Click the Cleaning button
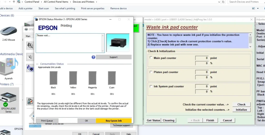The image size is (265, 135). click(168, 120)
